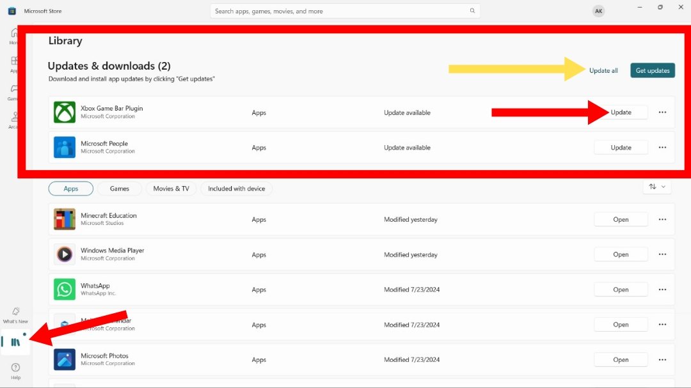Click the Library page title
Image resolution: width=691 pixels, height=388 pixels.
point(65,40)
